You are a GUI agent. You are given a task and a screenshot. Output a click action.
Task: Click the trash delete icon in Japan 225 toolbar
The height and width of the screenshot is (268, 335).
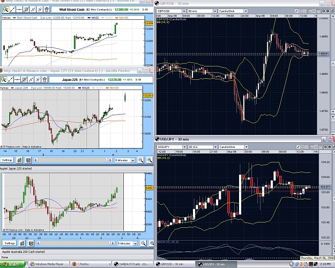pos(44,80)
